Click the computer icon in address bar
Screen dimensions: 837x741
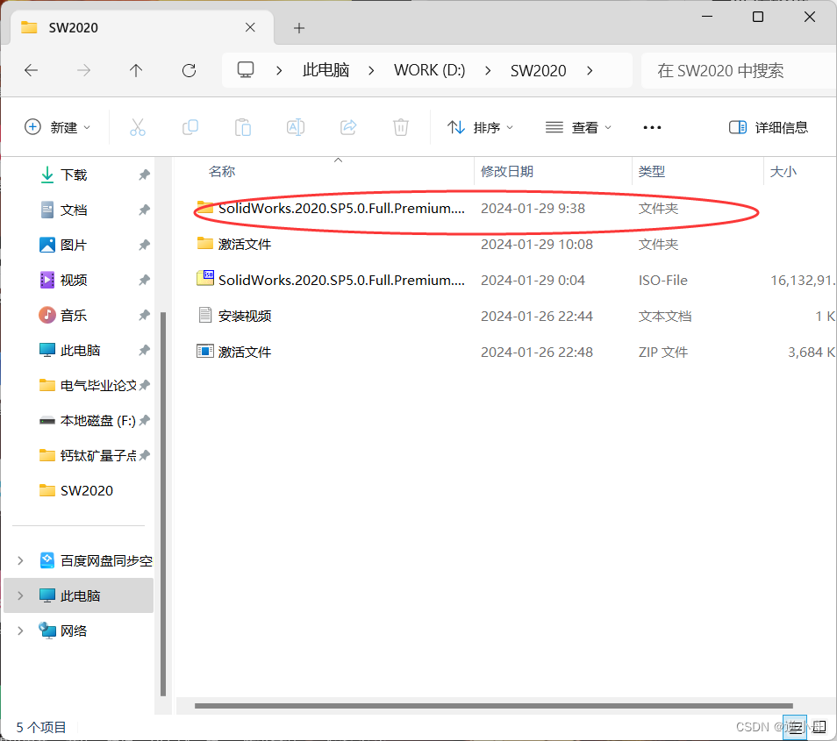246,70
